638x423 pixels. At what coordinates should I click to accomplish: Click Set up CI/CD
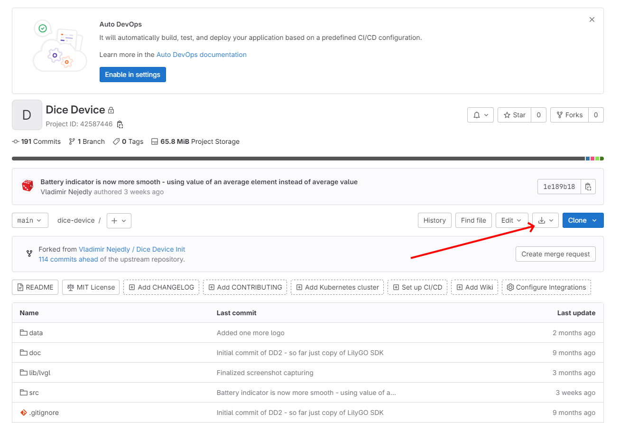click(x=417, y=287)
